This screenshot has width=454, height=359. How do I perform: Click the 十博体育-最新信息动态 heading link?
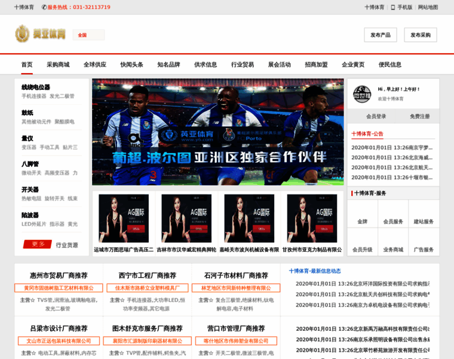point(315,271)
